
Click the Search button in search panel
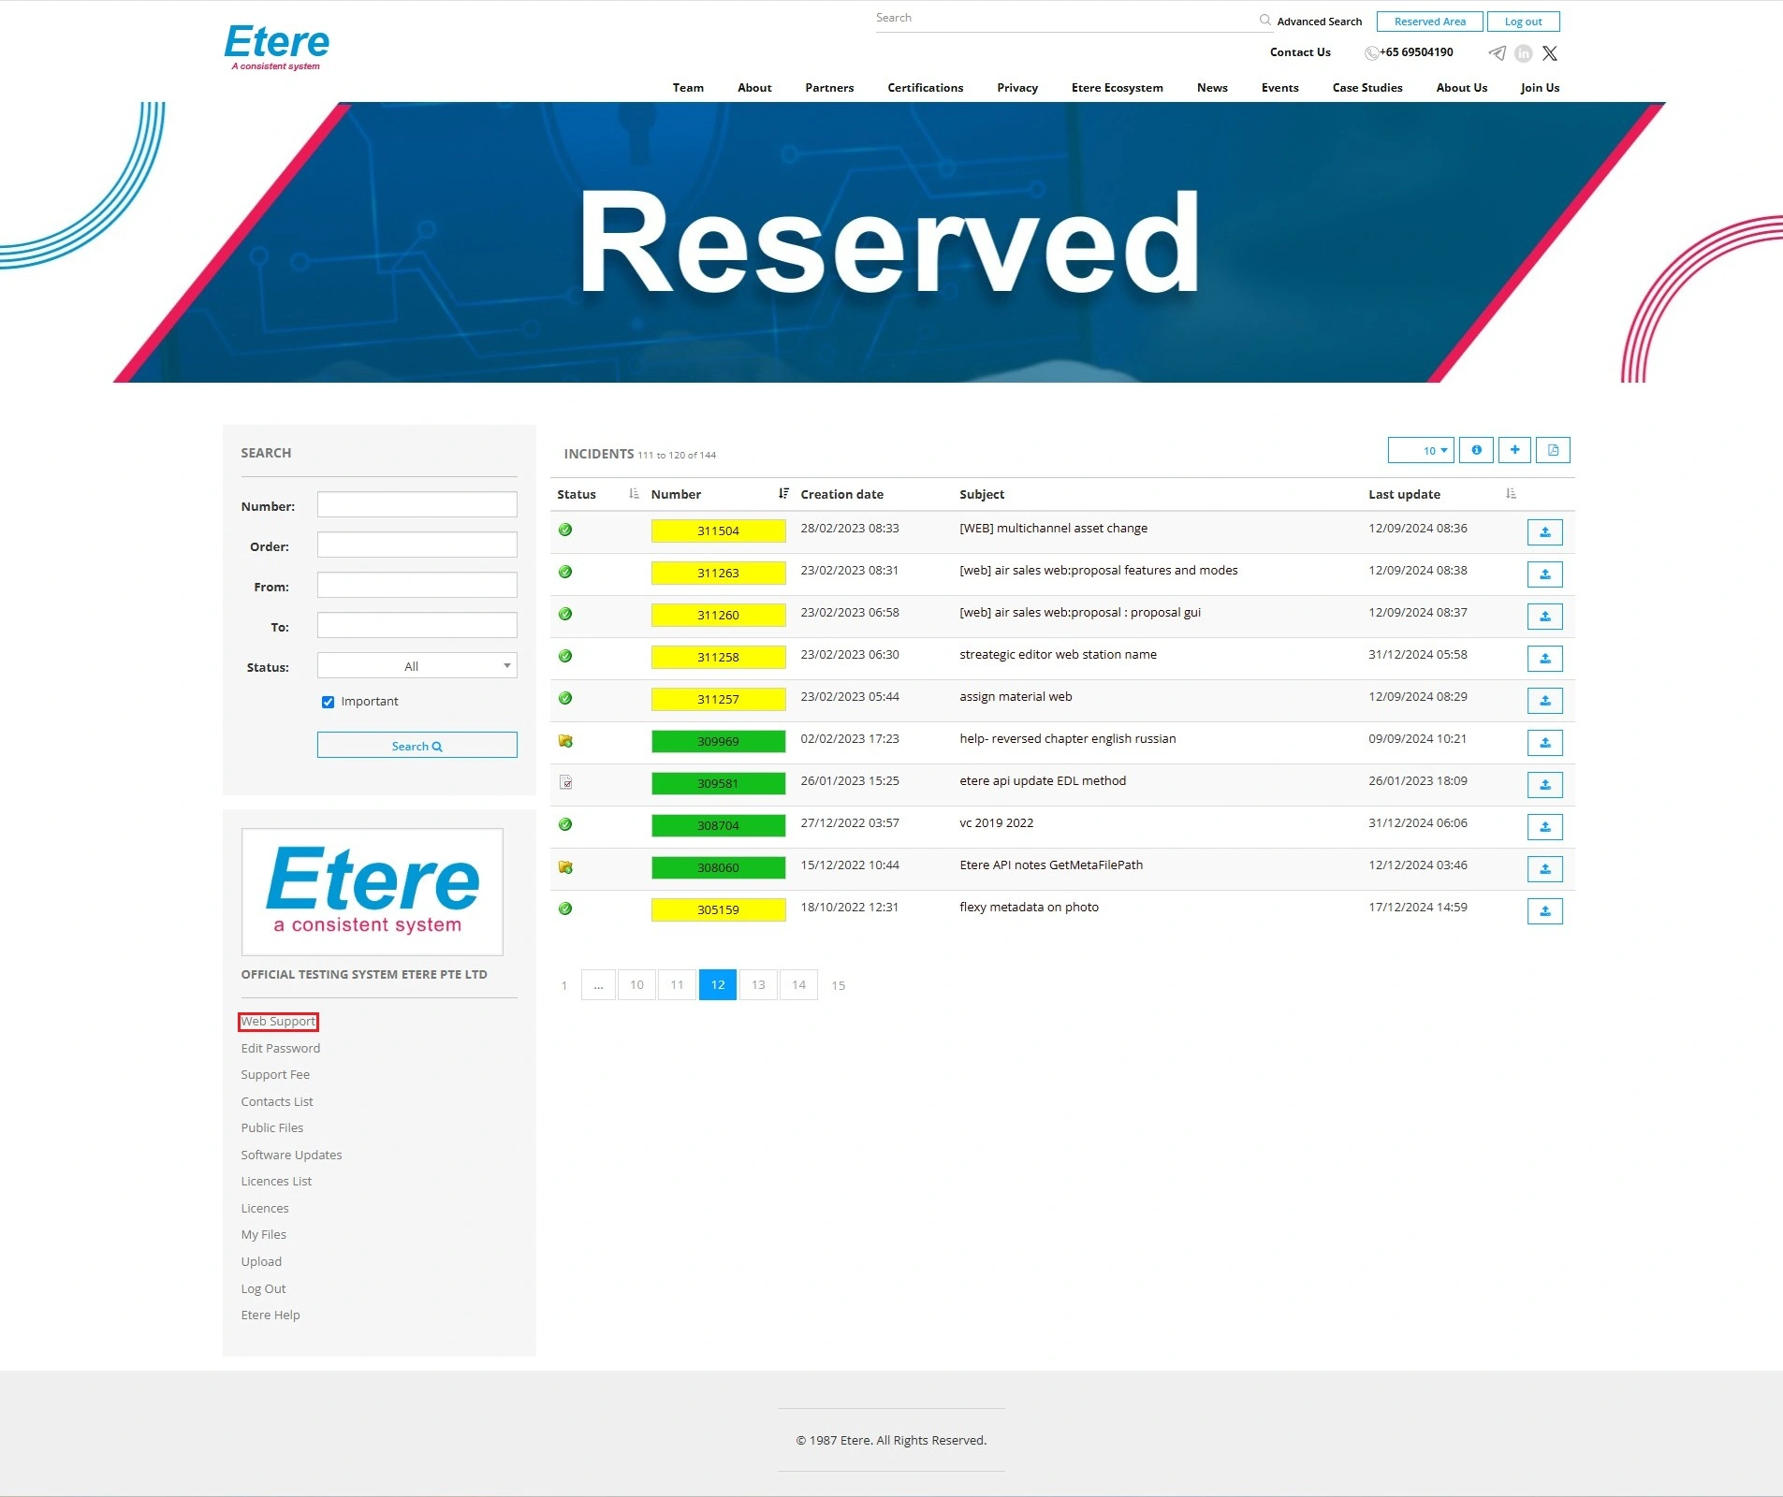coord(417,746)
